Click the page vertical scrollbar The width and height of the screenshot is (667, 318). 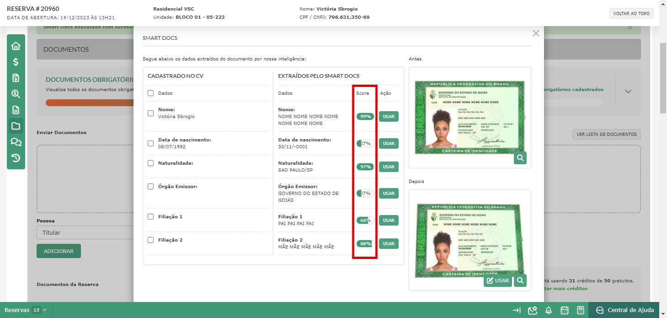663,78
